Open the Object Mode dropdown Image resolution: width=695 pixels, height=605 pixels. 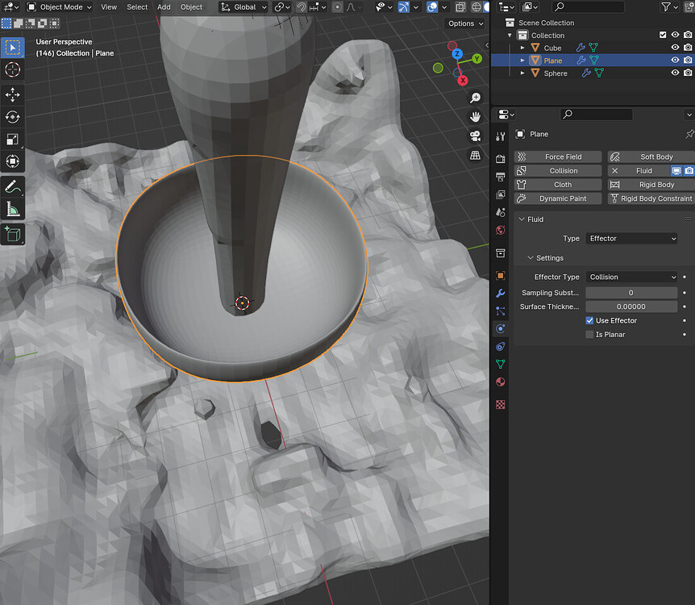click(60, 7)
